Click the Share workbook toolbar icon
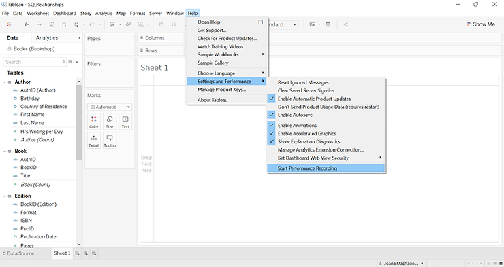 (x=345, y=24)
